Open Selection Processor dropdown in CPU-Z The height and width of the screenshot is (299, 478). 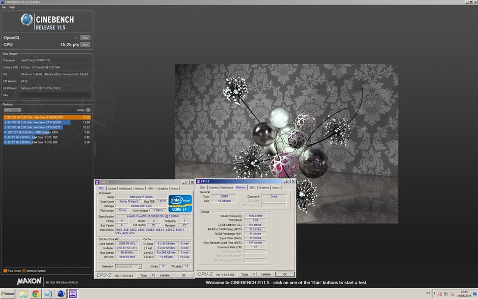[x=128, y=266]
